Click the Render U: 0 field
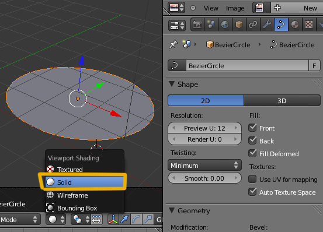The image size is (323, 232). pyautogui.click(x=204, y=139)
